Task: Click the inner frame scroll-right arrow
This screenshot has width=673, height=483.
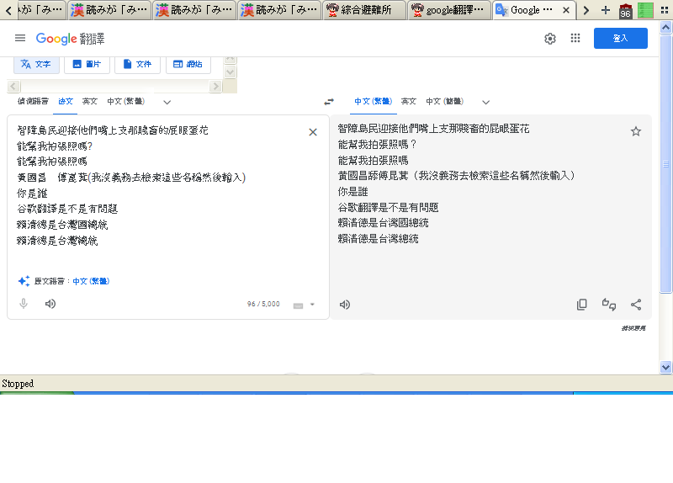Action: [x=215, y=87]
